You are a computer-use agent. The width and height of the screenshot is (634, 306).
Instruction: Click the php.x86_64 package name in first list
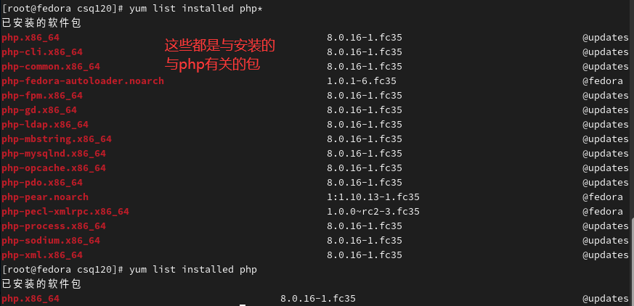coord(31,38)
